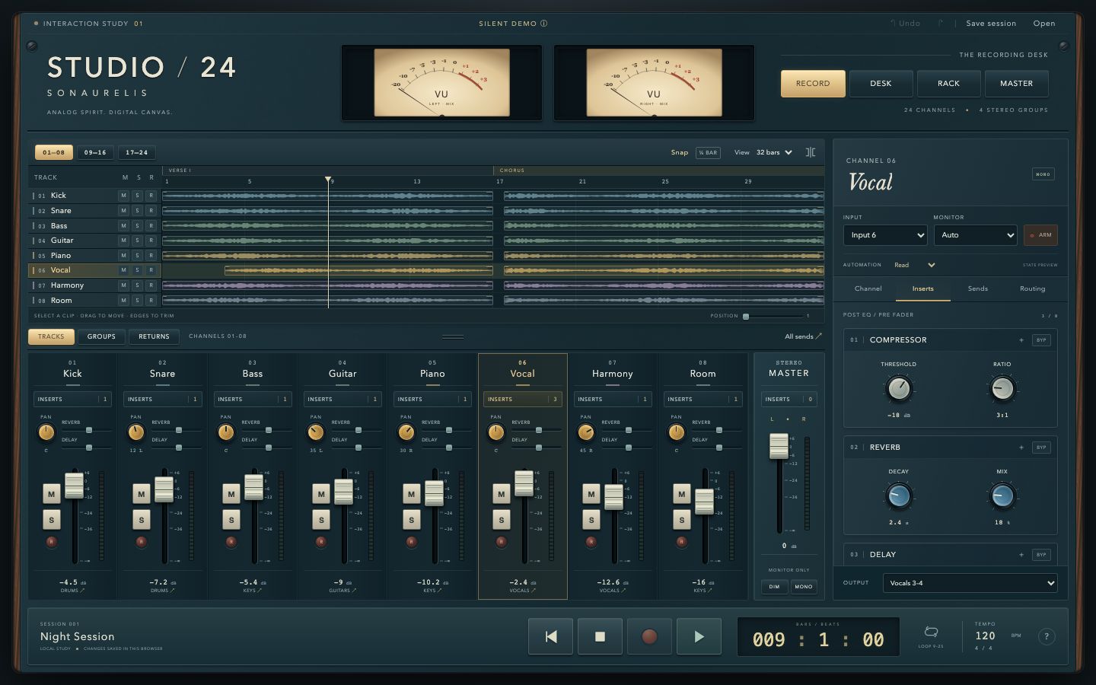Select the Harmony track row

94,285
